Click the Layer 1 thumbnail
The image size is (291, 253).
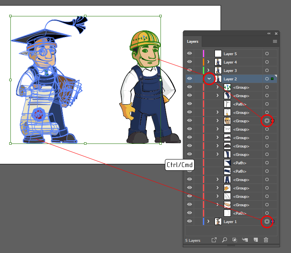click(x=218, y=221)
